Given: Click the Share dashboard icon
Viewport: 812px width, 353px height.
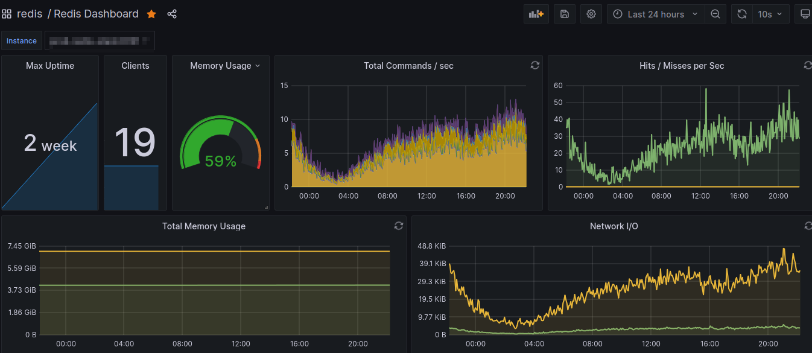Looking at the screenshot, I should click(171, 13).
